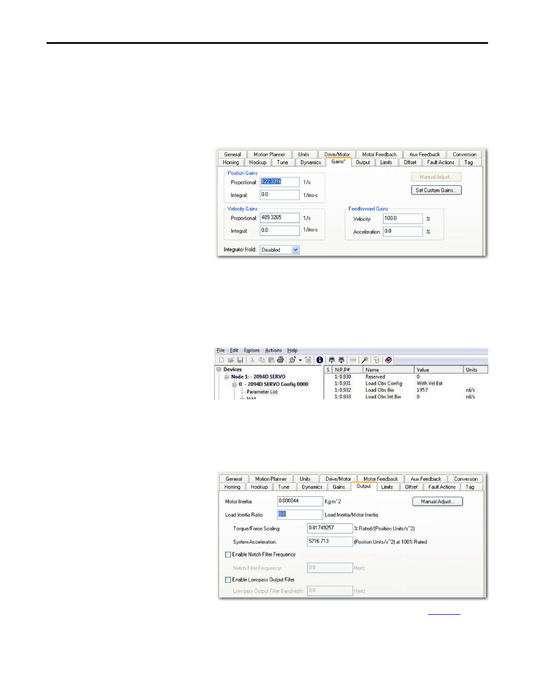Click the Motor Inertia input field
536x694 pixels.
tap(300, 501)
